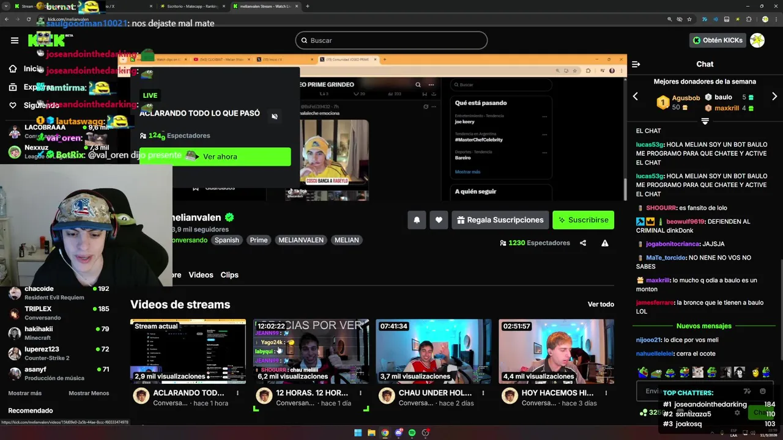Open options menu for CHAU UNDER HOL video
783x440 pixels.
483,393
